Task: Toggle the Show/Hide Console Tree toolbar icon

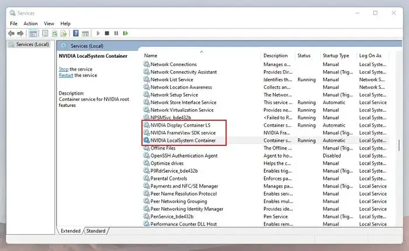Action: coord(33,33)
